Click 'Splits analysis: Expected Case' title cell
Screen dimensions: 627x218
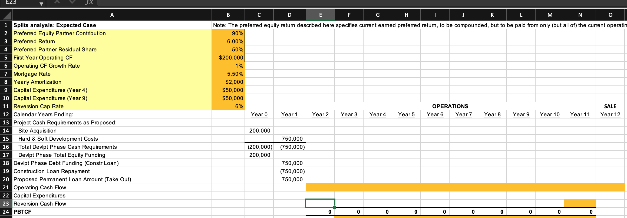(112, 25)
